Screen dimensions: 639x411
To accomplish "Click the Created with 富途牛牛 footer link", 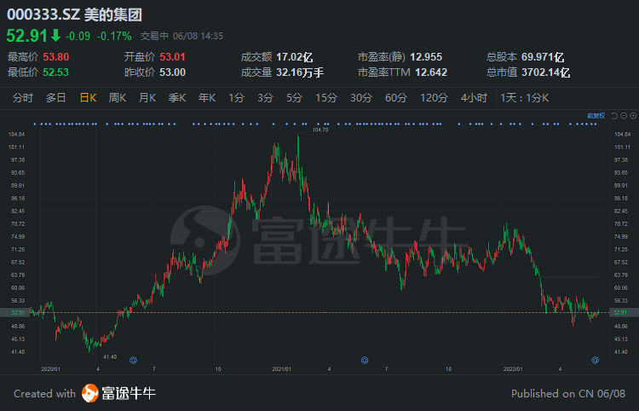I will [84, 393].
